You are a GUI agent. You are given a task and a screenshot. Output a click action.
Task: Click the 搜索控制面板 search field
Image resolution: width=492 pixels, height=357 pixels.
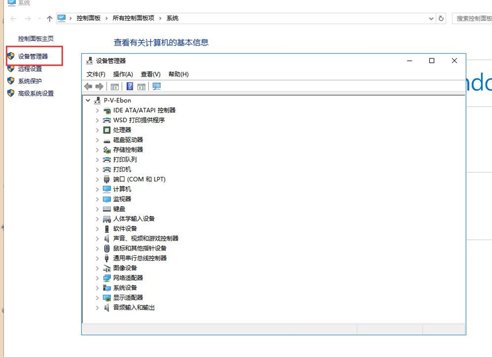(x=473, y=19)
